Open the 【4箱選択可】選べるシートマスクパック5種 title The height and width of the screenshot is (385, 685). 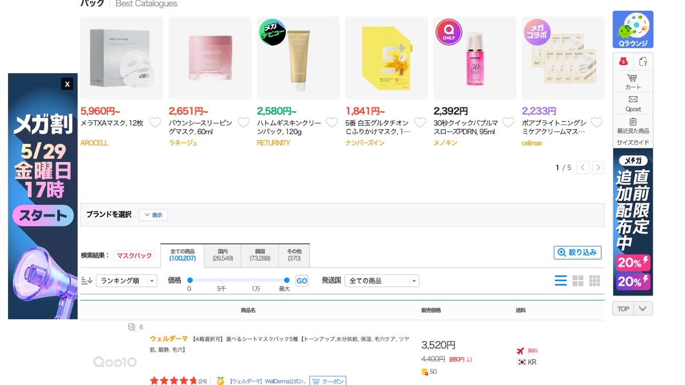click(x=280, y=344)
